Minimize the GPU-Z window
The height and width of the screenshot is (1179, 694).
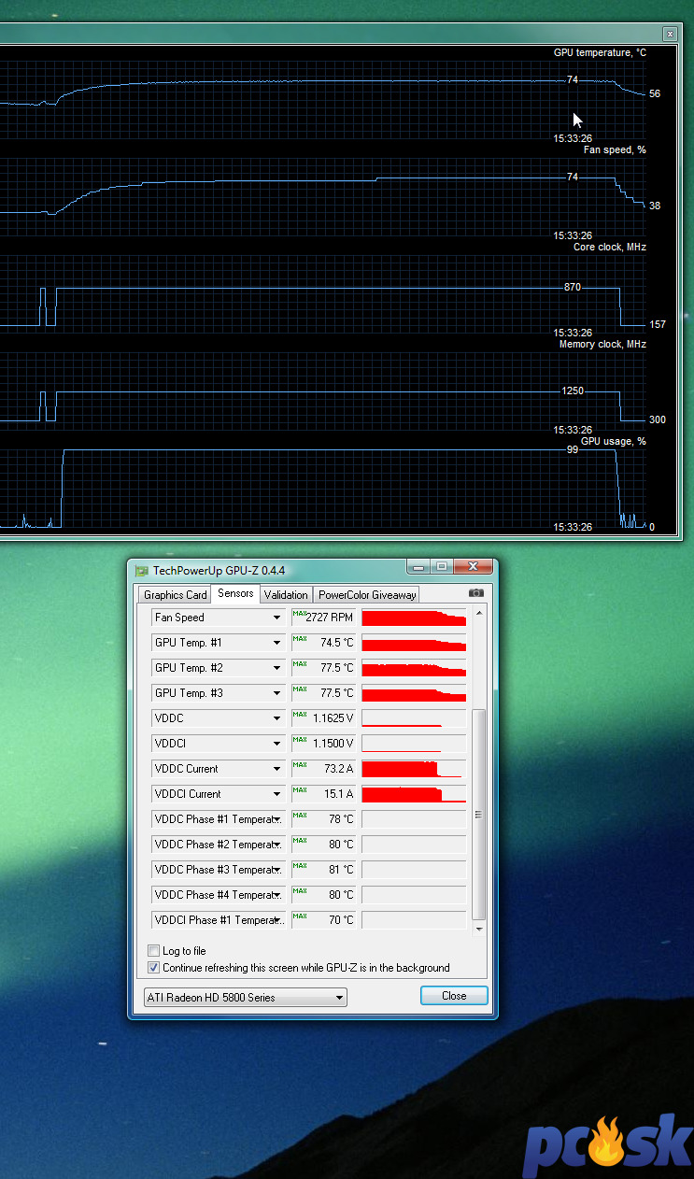pos(417,566)
